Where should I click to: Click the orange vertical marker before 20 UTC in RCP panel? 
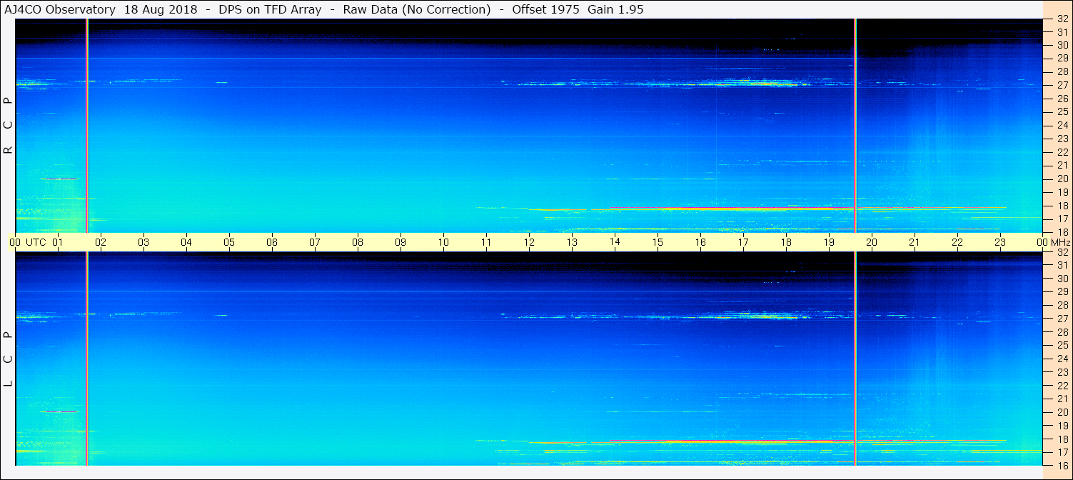point(855,125)
